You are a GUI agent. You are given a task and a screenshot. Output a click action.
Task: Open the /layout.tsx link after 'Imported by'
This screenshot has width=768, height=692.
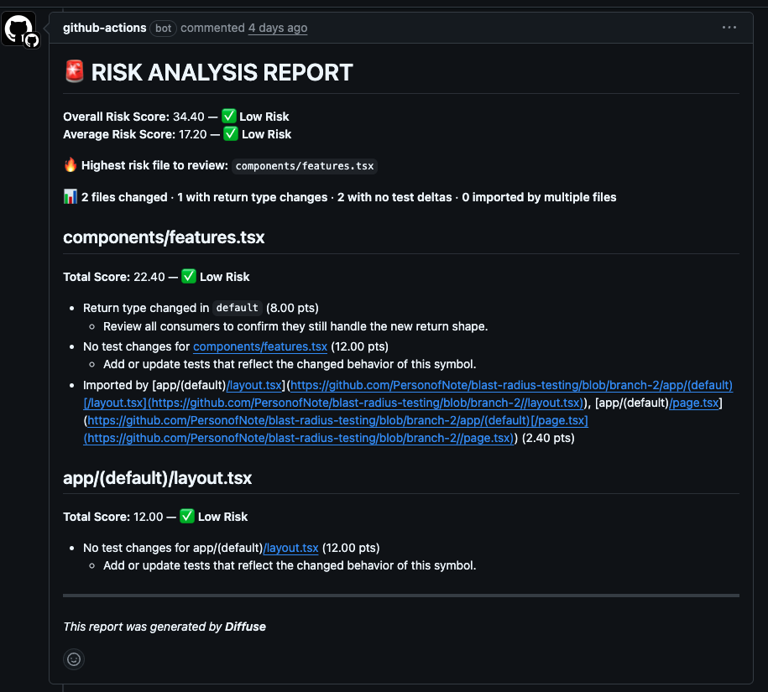(254, 385)
